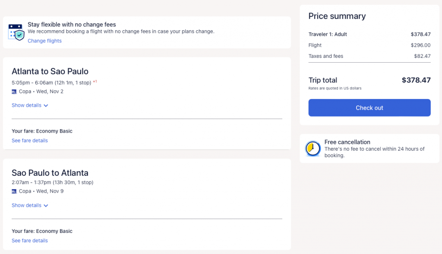Select the Sao Paulo to Atlanta heading

[50, 173]
